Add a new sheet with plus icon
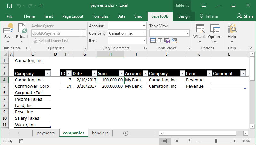256x145 pixels. [x=126, y=133]
